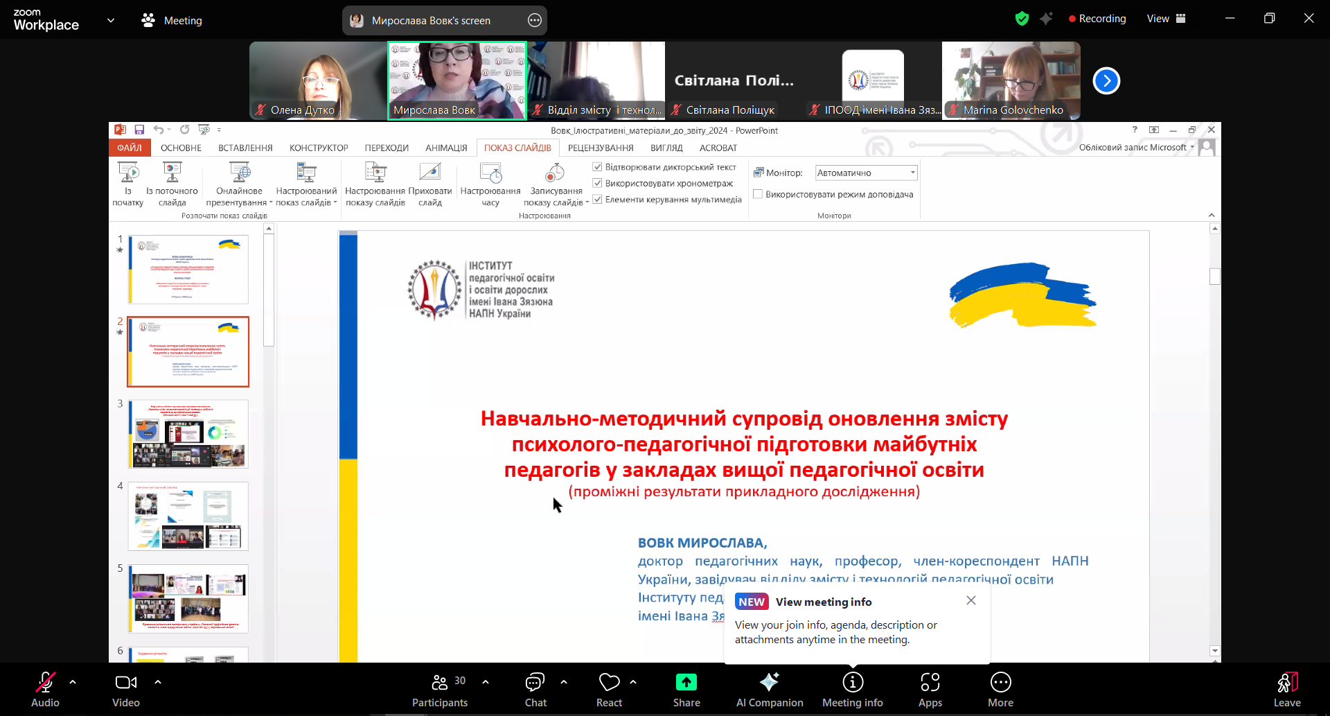Dismiss the View meeting info popup
The height and width of the screenshot is (716, 1330).
tap(971, 600)
